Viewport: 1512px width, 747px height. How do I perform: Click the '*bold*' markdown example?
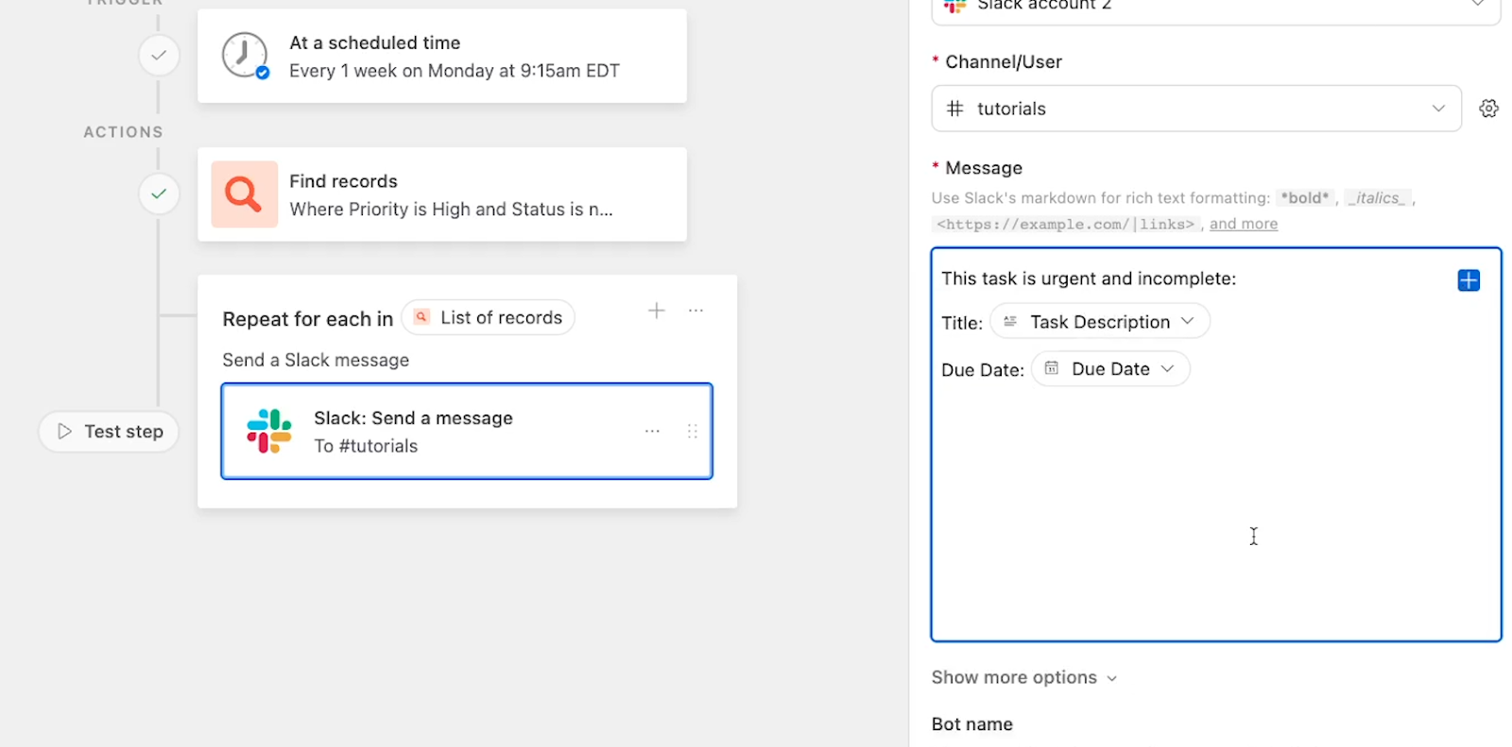coord(1305,198)
